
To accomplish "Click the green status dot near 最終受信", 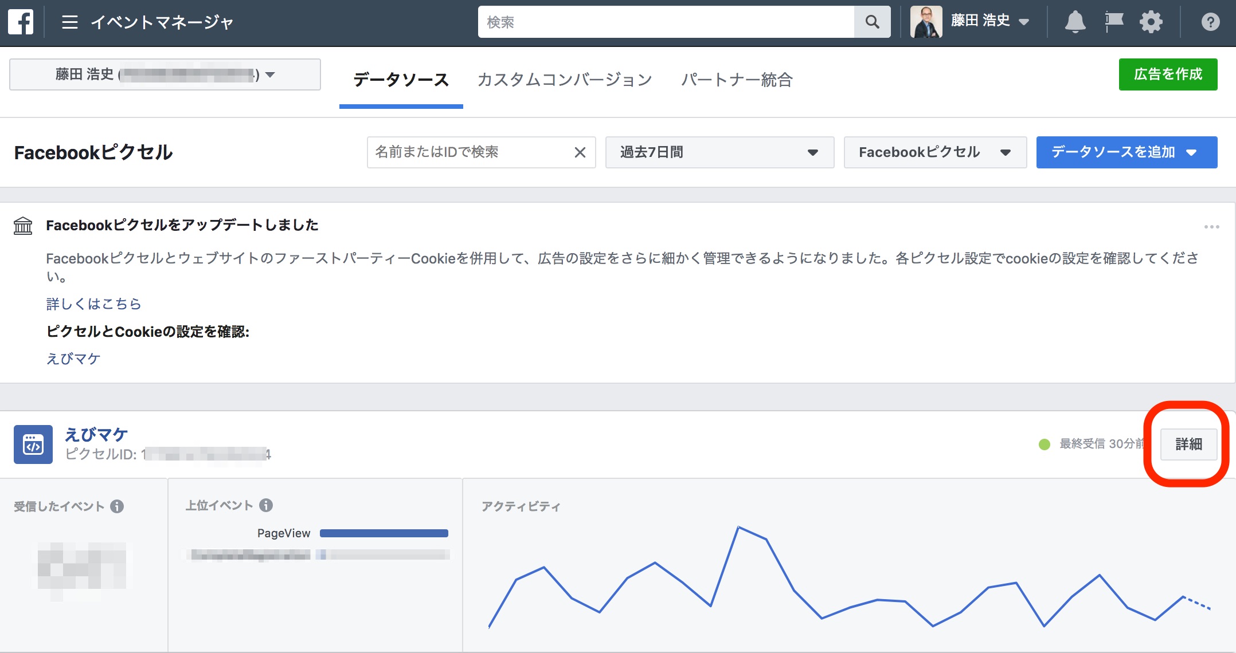I will (1045, 444).
